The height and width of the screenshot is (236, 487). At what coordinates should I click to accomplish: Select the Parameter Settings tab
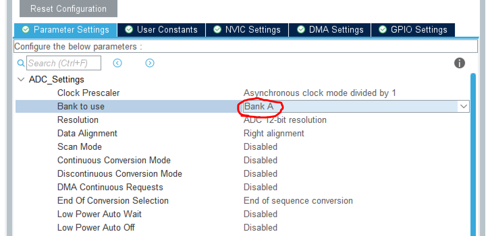pyautogui.click(x=65, y=30)
